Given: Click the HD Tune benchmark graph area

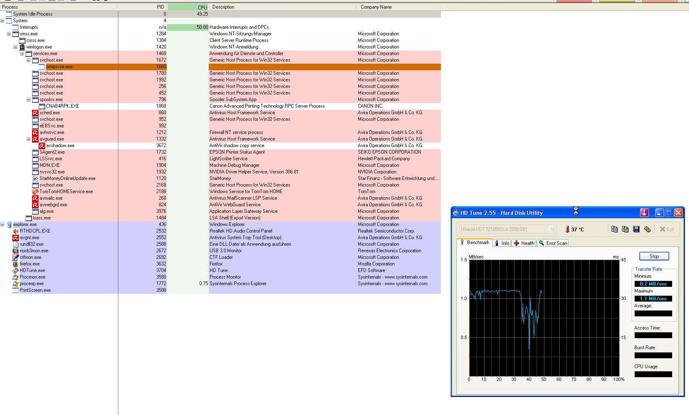Looking at the screenshot, I should (544, 318).
